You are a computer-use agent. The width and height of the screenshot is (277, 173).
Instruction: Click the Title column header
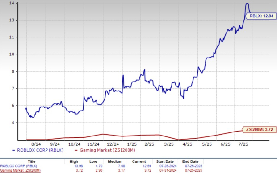(x=32, y=161)
